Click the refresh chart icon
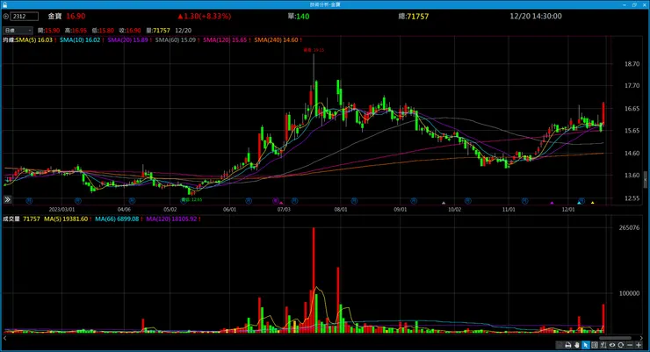Image resolution: width=650 pixels, height=352 pixels. point(620,345)
